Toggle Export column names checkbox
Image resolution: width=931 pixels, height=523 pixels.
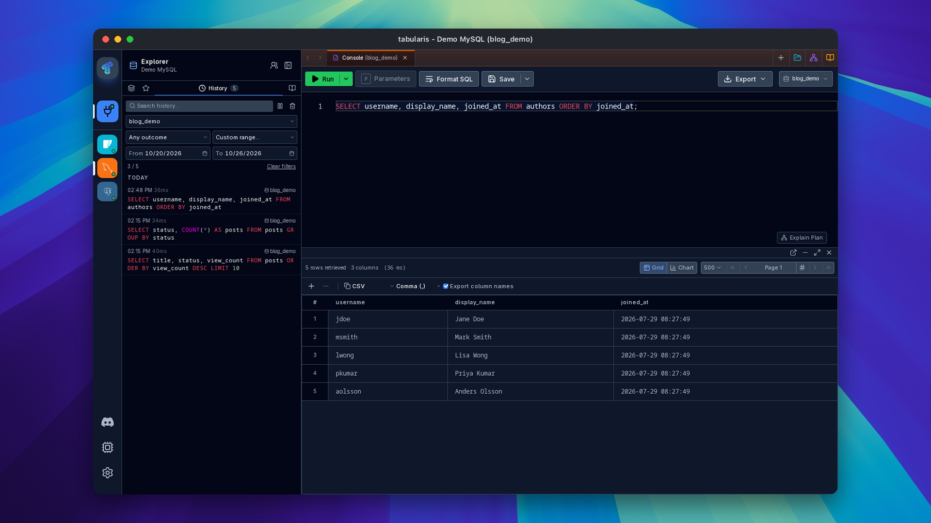click(x=446, y=286)
